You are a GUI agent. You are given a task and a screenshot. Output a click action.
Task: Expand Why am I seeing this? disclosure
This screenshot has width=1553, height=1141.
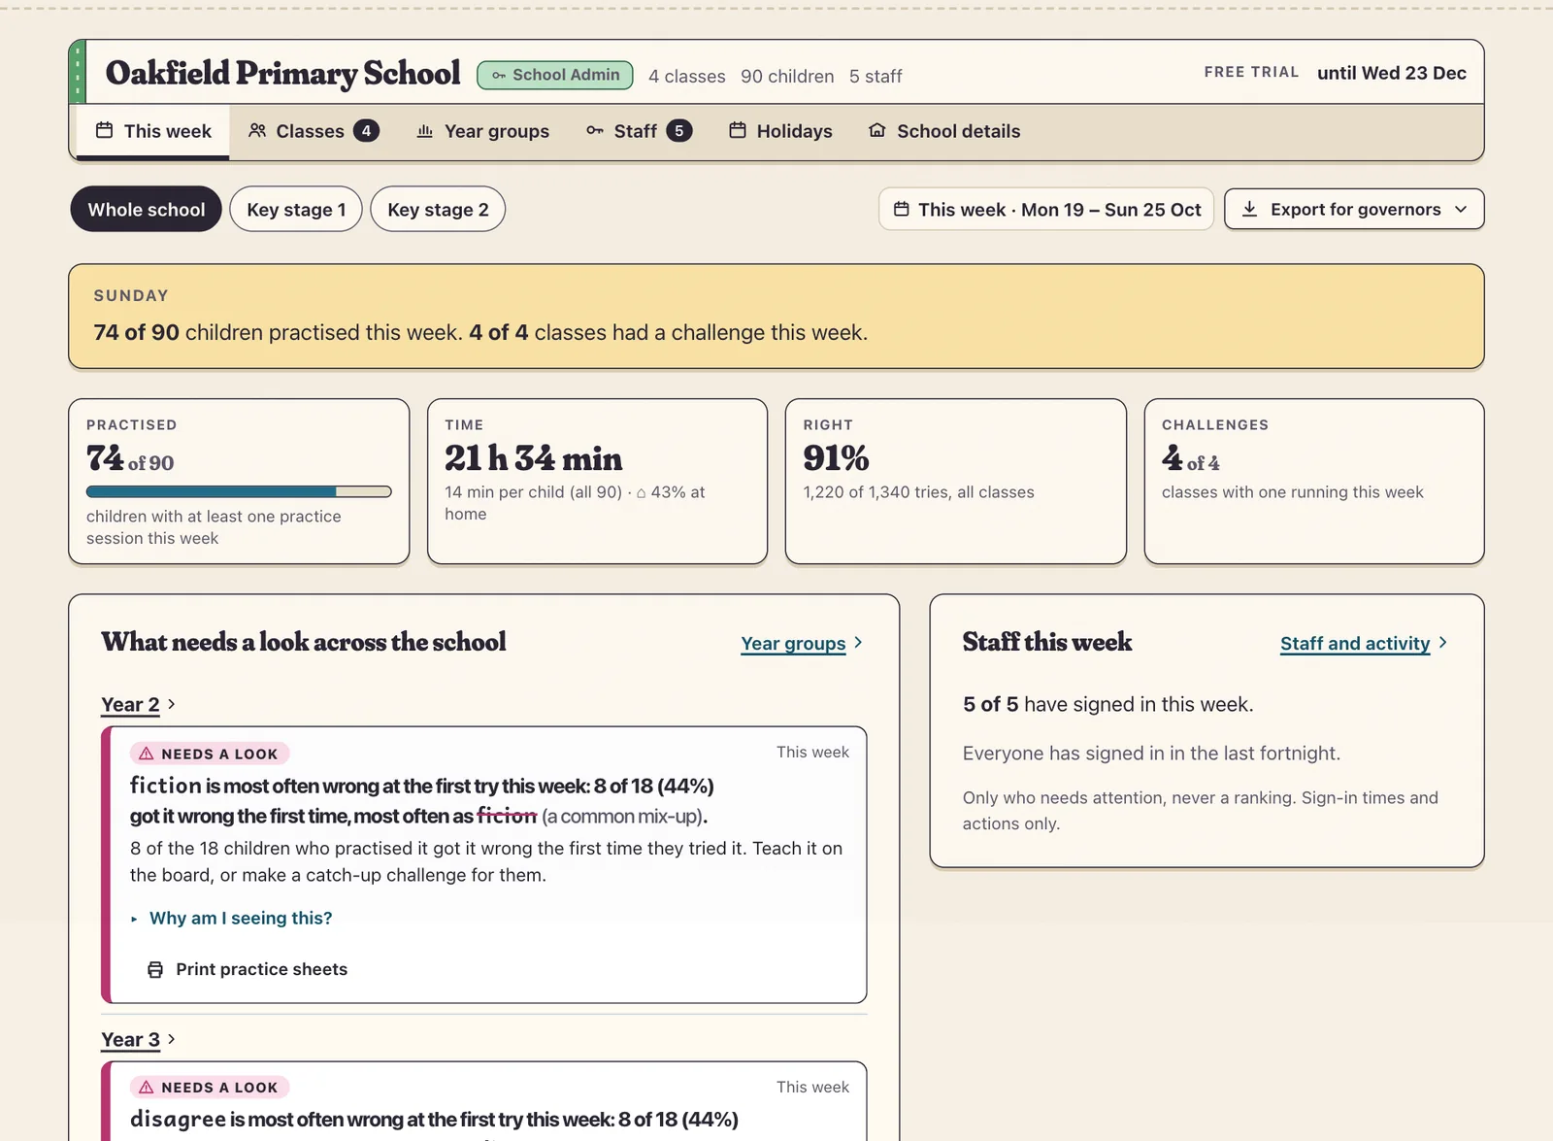point(231,918)
